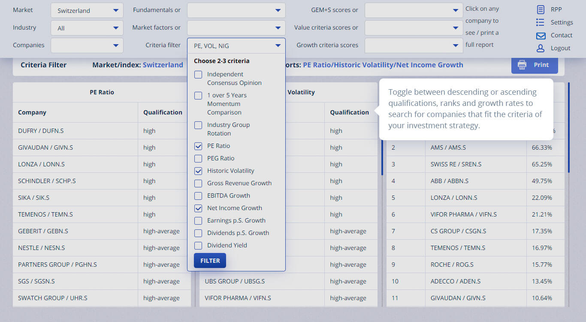
Task: Click the Logout user icon
Action: coord(541,48)
